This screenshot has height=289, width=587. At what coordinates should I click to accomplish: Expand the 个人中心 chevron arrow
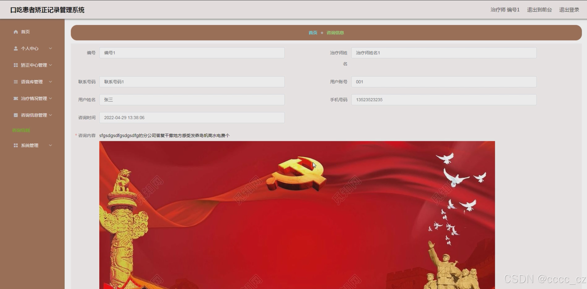50,48
